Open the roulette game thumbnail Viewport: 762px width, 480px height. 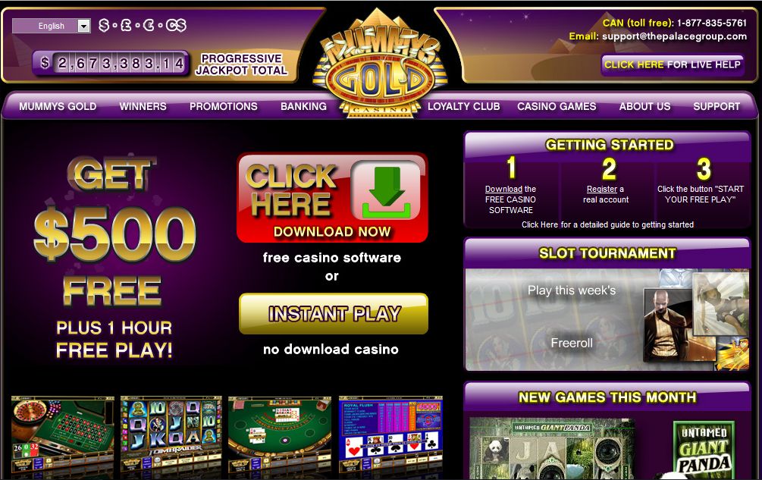pyautogui.click(x=63, y=435)
